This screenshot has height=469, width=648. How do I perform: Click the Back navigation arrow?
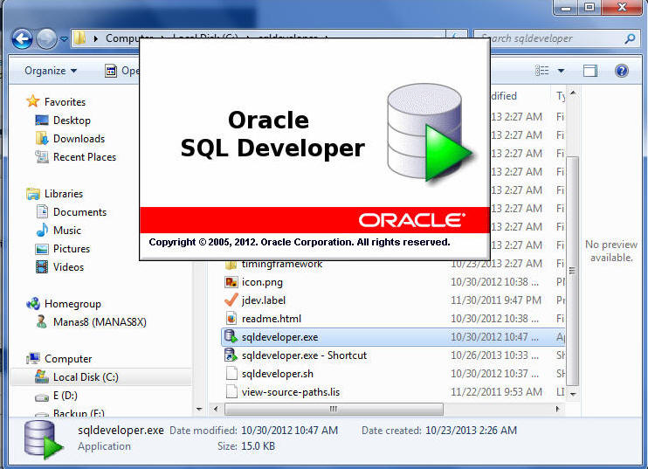pos(22,39)
